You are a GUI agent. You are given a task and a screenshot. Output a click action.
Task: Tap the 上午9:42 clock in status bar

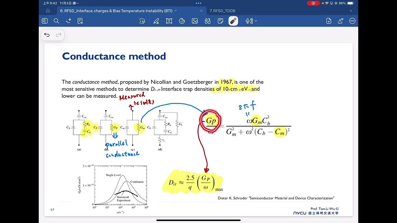(x=50, y=3)
